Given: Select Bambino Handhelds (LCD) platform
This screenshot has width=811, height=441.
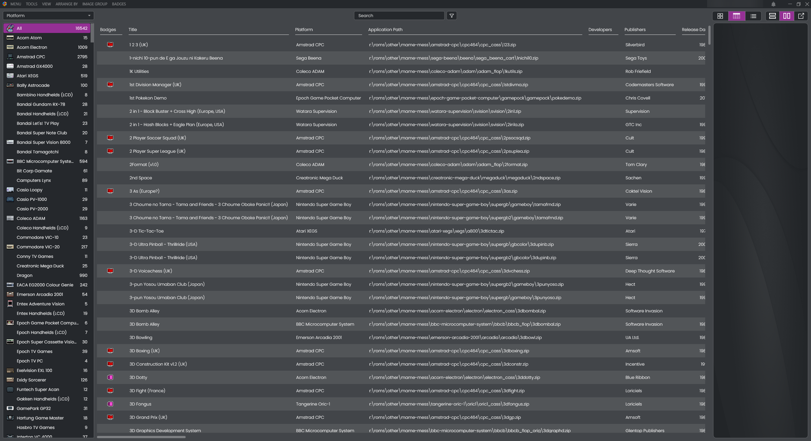Looking at the screenshot, I should [x=47, y=95].
